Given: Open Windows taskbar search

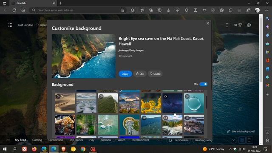Looking at the screenshot, I should [14, 149].
